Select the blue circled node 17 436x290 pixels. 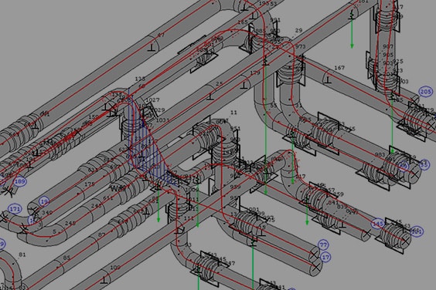(x=325, y=258)
